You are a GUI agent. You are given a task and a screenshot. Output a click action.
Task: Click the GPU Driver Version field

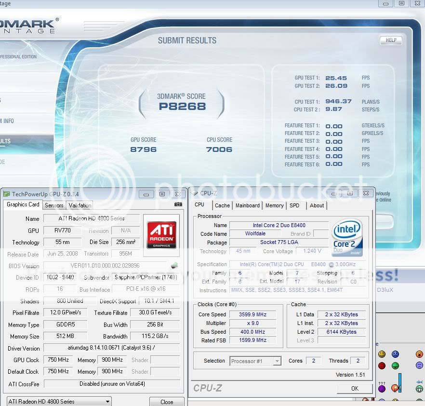point(111,348)
